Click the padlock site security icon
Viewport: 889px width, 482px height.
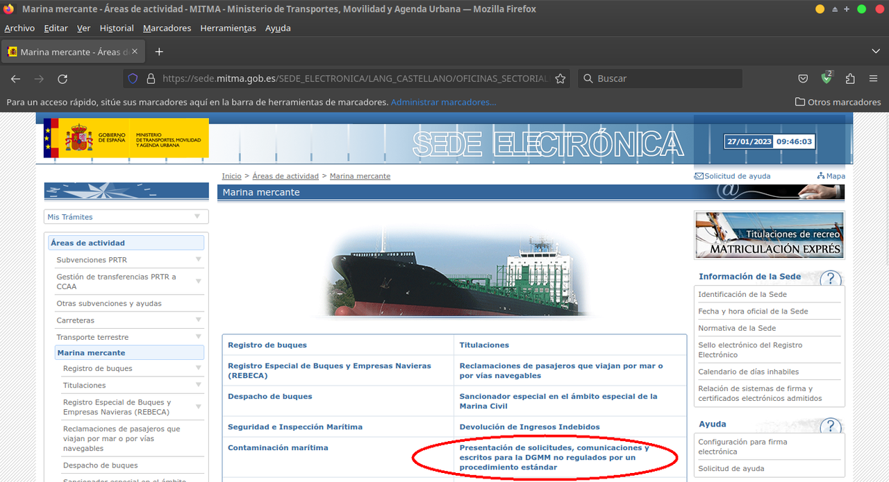tap(150, 78)
